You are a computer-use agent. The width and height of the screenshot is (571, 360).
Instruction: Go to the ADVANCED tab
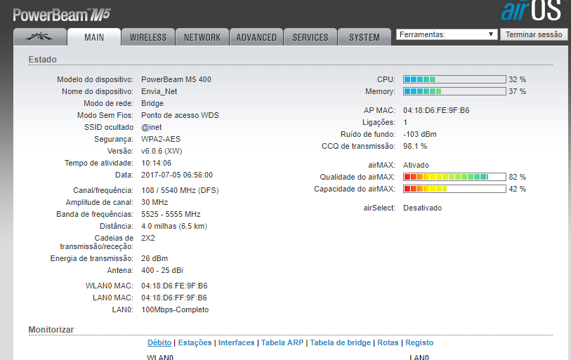256,37
